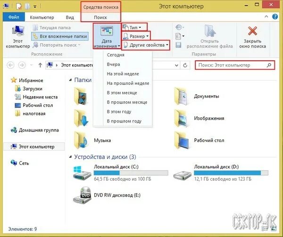Viewport: 283px width, 237px height.
Task: Select В этом месяце option
Action: pyautogui.click(x=122, y=93)
